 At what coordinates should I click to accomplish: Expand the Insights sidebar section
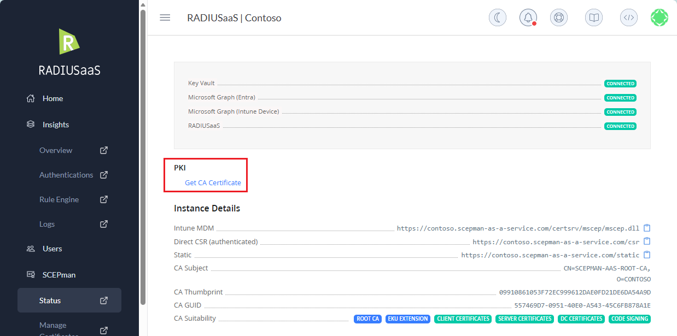(55, 125)
